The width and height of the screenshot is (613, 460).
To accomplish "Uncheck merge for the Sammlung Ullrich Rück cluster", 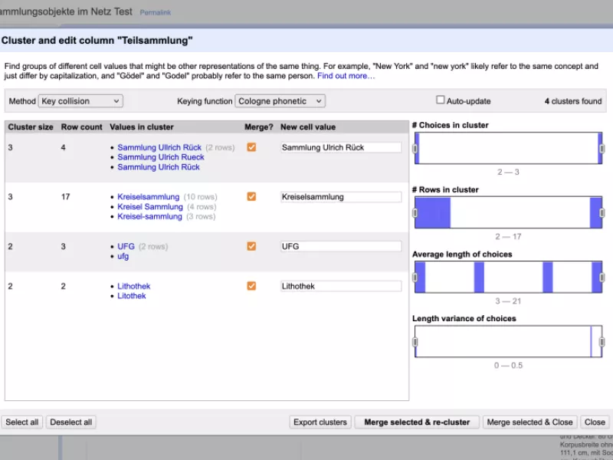I will (251, 147).
